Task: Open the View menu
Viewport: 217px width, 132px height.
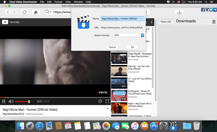Action: 68,2
